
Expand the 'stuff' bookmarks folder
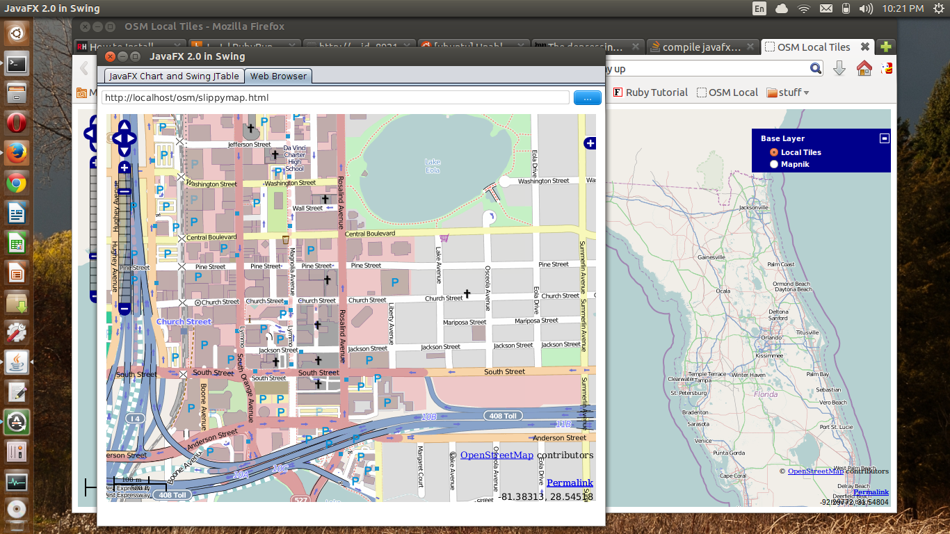(788, 92)
